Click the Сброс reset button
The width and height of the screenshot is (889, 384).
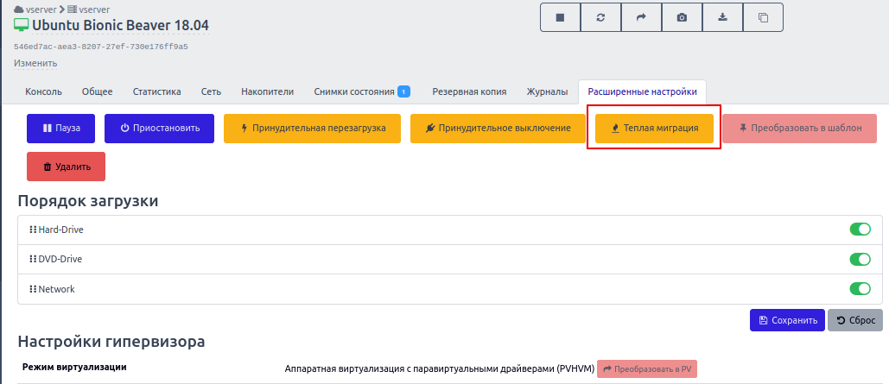pyautogui.click(x=855, y=320)
